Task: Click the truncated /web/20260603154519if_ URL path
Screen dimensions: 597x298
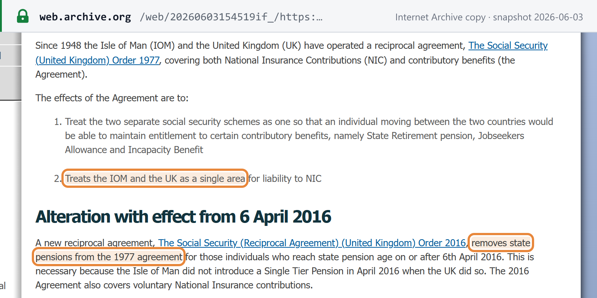Action: pos(231,17)
